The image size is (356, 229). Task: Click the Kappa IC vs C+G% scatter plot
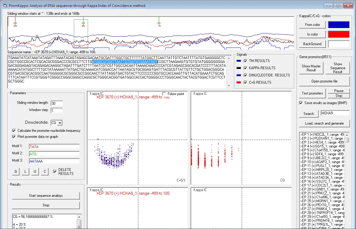coord(137,138)
